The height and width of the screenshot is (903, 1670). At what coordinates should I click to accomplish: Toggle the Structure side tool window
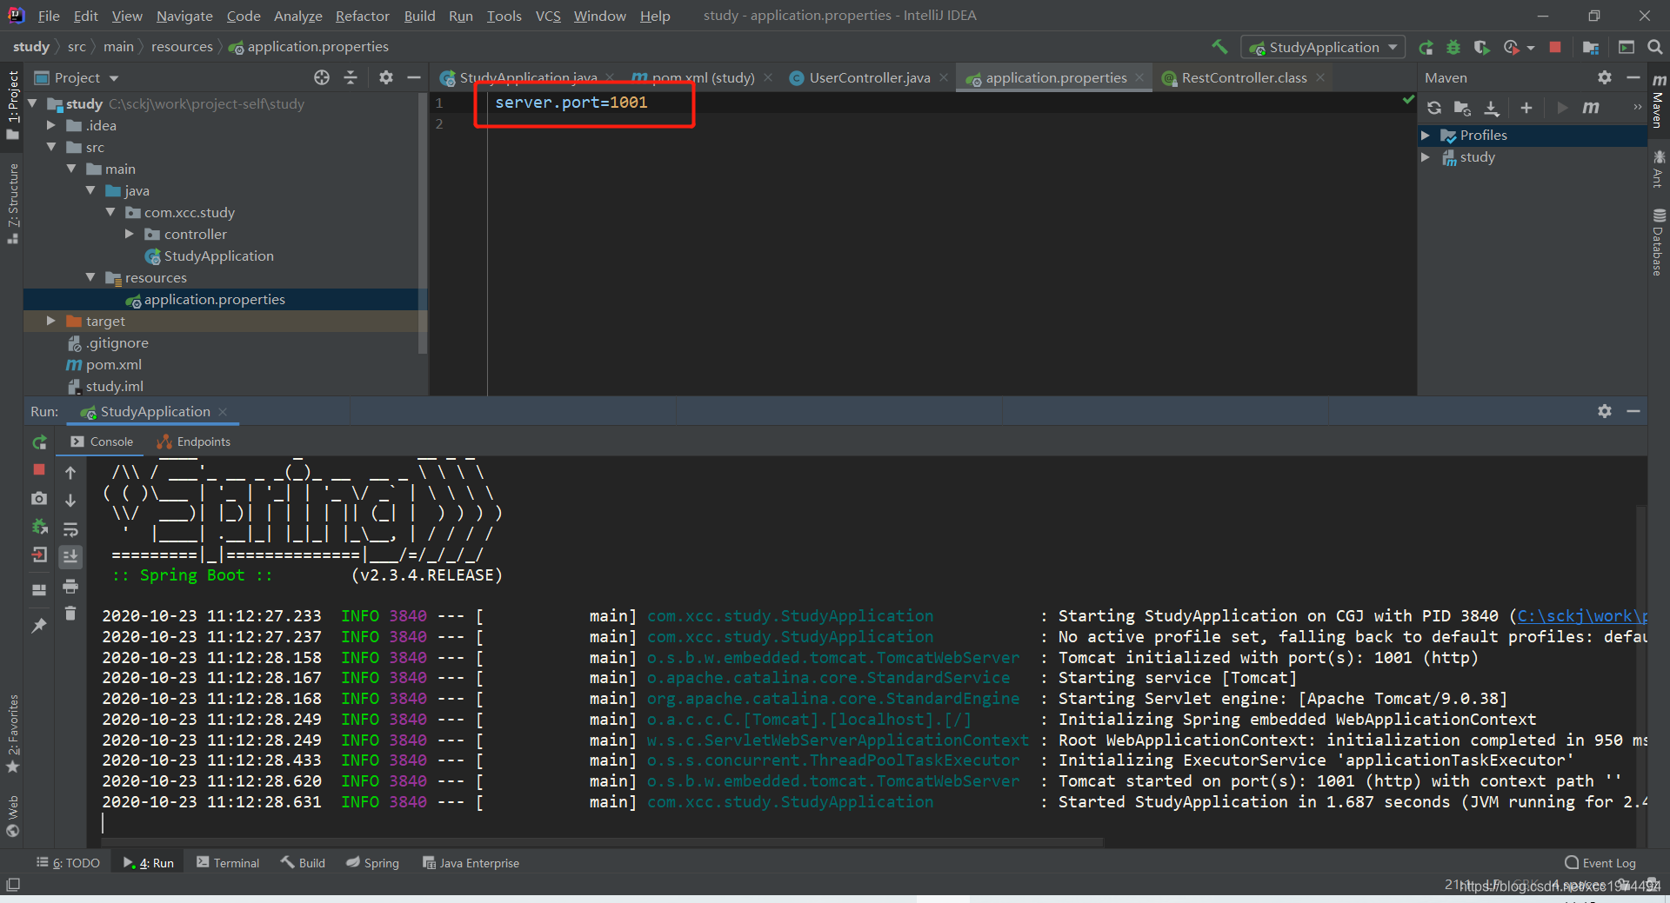tap(12, 203)
